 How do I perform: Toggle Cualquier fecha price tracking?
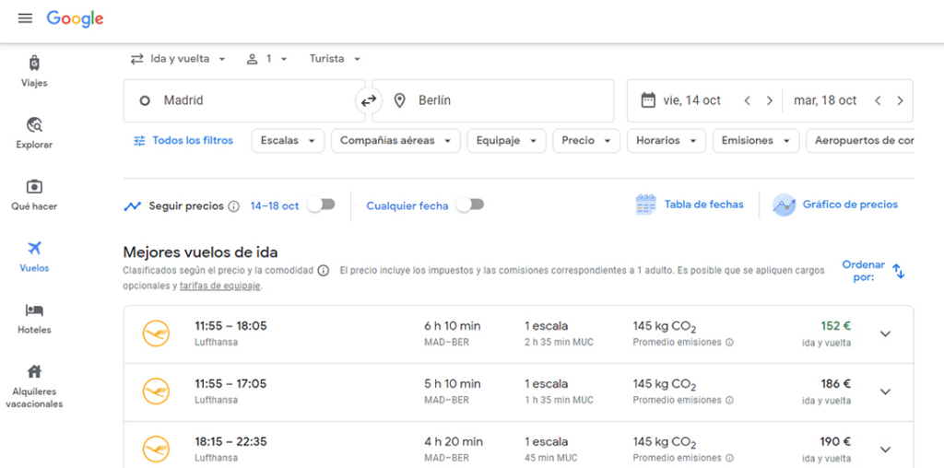tap(470, 205)
